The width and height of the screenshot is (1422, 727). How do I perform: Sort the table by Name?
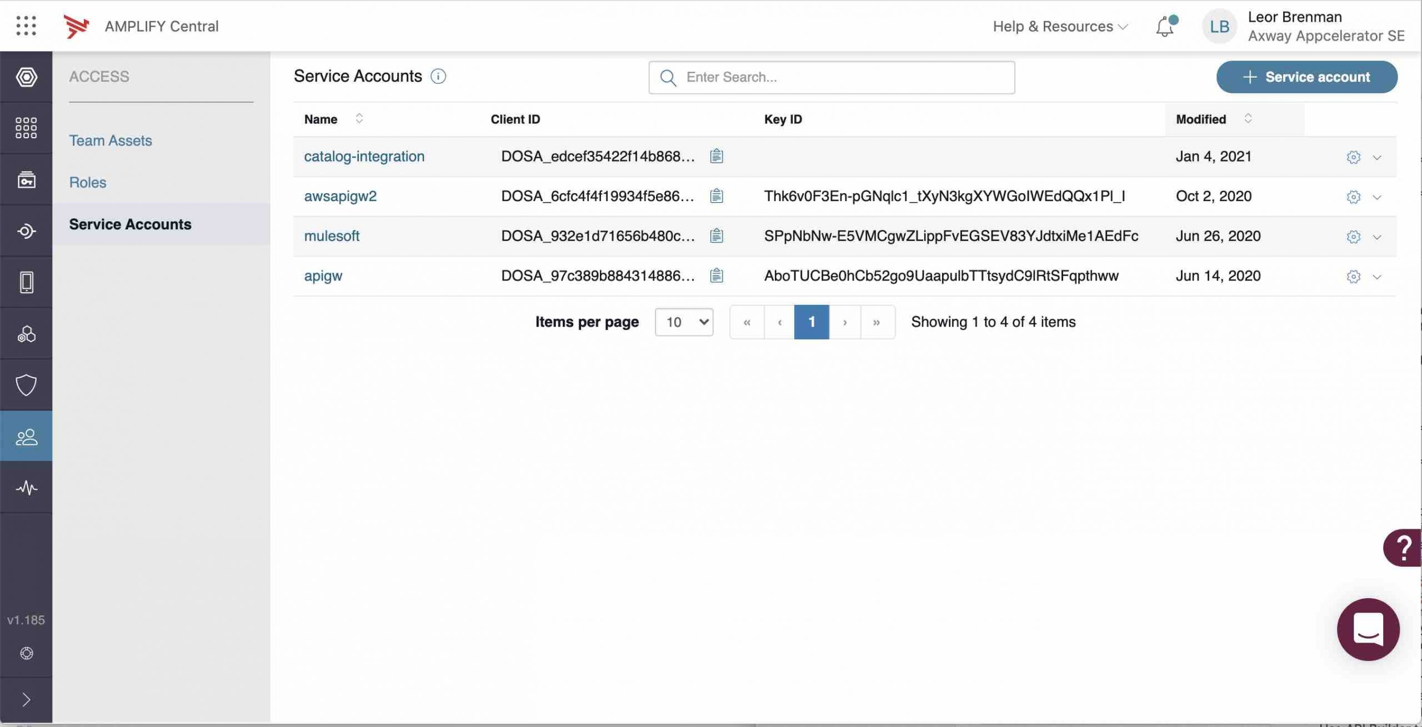(359, 118)
